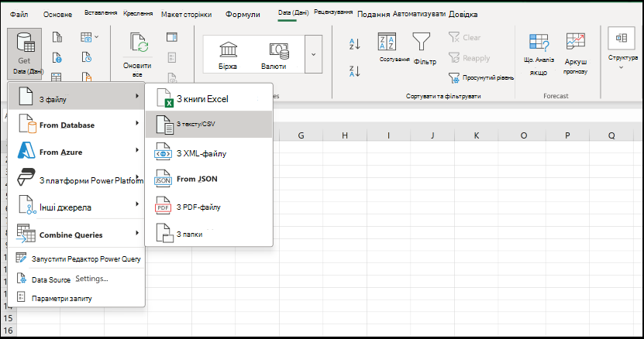Sort ascending A to Z
This screenshot has height=339, width=644.
[x=354, y=43]
